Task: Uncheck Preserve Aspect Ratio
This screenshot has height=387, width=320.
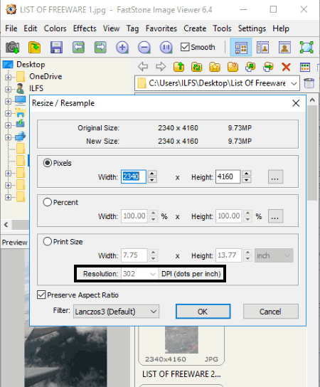Action: pyautogui.click(x=41, y=295)
